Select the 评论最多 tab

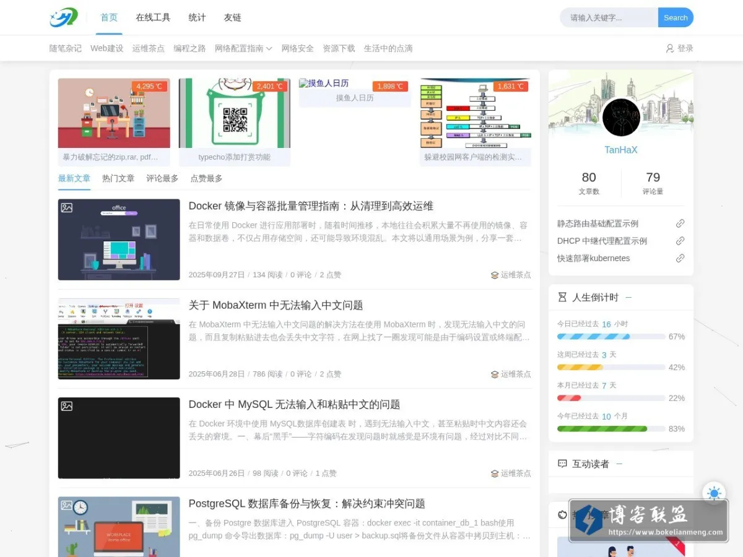(x=162, y=178)
